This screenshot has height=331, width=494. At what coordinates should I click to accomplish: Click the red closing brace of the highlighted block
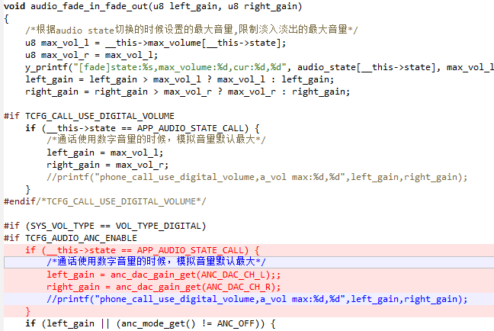click(x=27, y=311)
